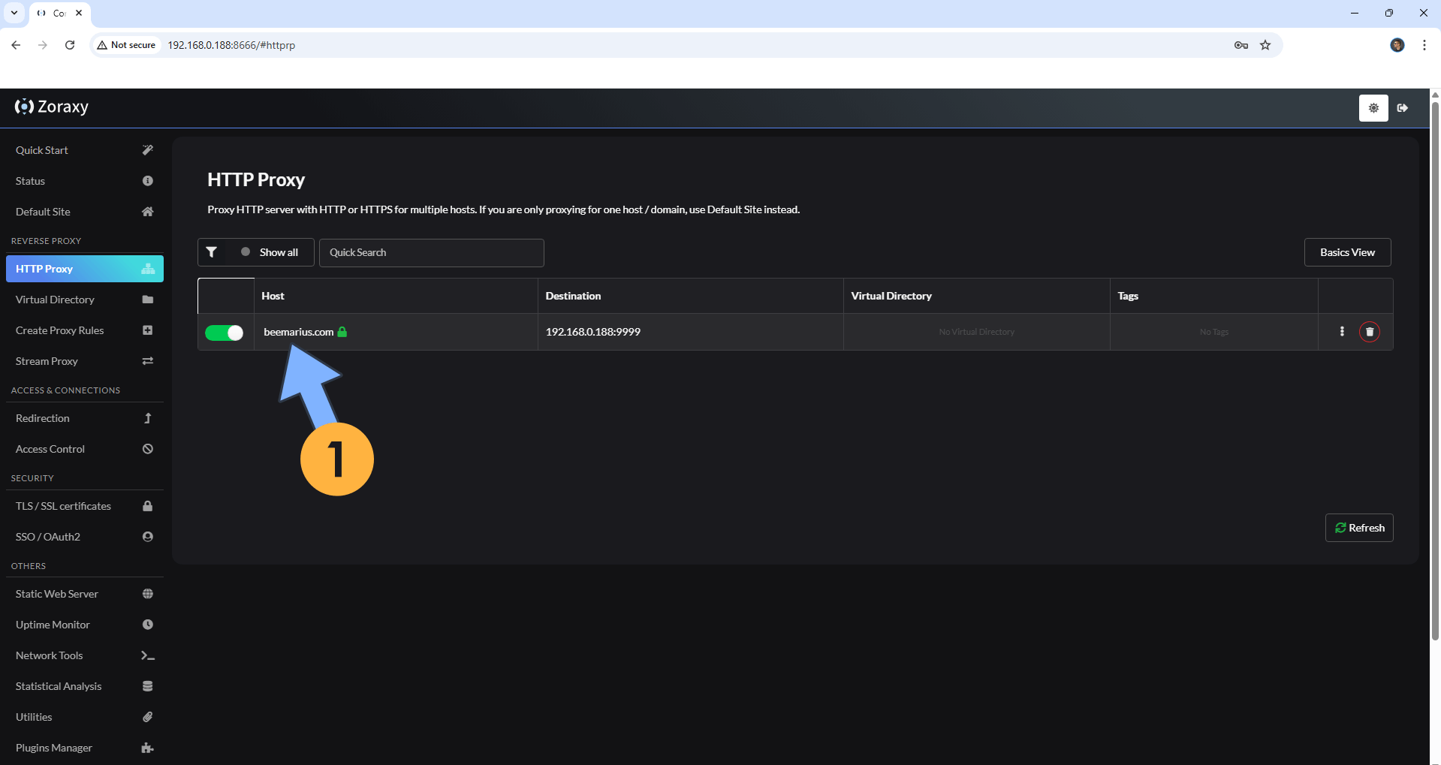Click the Create Proxy Rules plus icon

[147, 330]
